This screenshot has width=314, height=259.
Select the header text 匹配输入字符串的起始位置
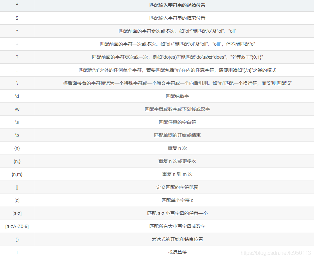[x=178, y=5]
